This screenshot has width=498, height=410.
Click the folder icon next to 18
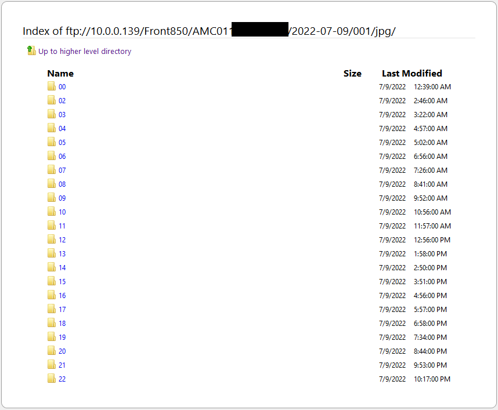point(52,324)
